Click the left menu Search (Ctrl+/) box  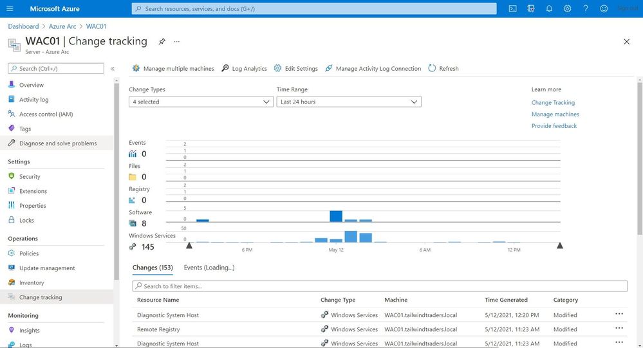56,68
